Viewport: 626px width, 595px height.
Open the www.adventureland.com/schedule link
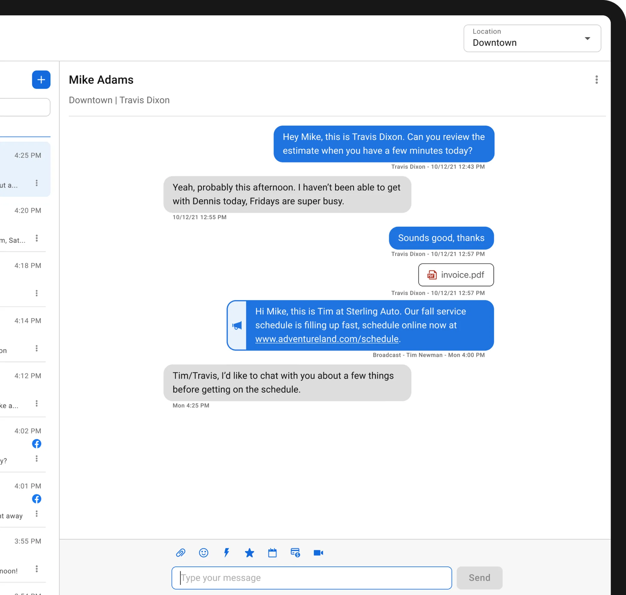(326, 339)
